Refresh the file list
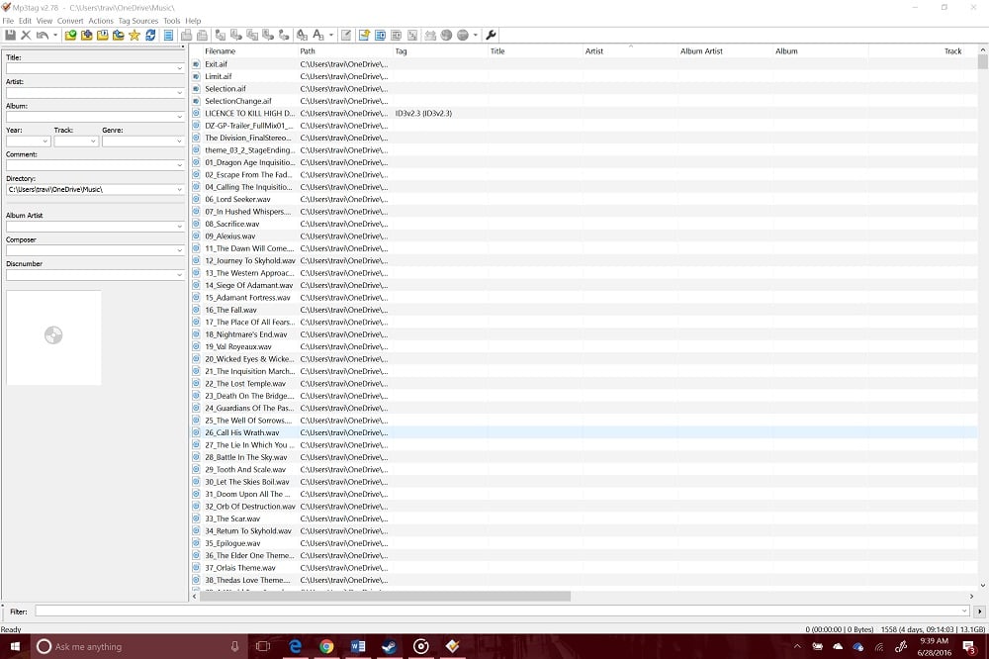Image resolution: width=989 pixels, height=659 pixels. (150, 35)
